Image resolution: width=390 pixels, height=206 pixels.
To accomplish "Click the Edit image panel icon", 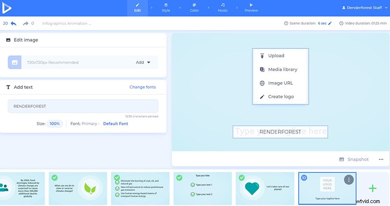I will pyautogui.click(x=8, y=40).
